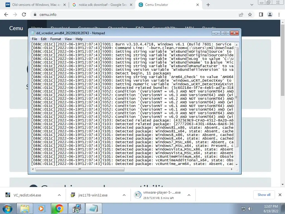The height and width of the screenshot is (214, 285).
Task: Open Notepad File menu
Action: [x=34, y=39]
